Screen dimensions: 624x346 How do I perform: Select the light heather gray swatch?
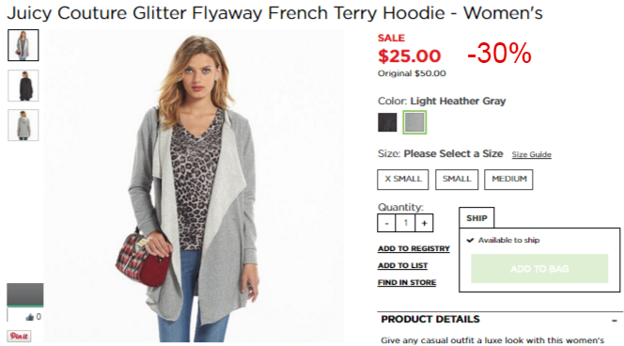(414, 122)
